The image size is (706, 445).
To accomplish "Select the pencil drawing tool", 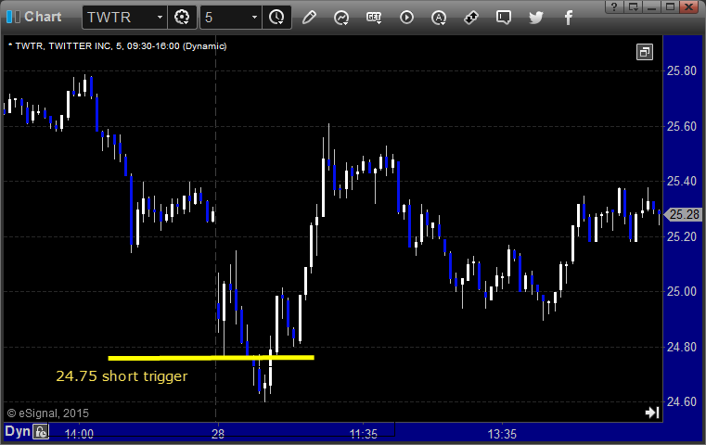I will pyautogui.click(x=309, y=18).
